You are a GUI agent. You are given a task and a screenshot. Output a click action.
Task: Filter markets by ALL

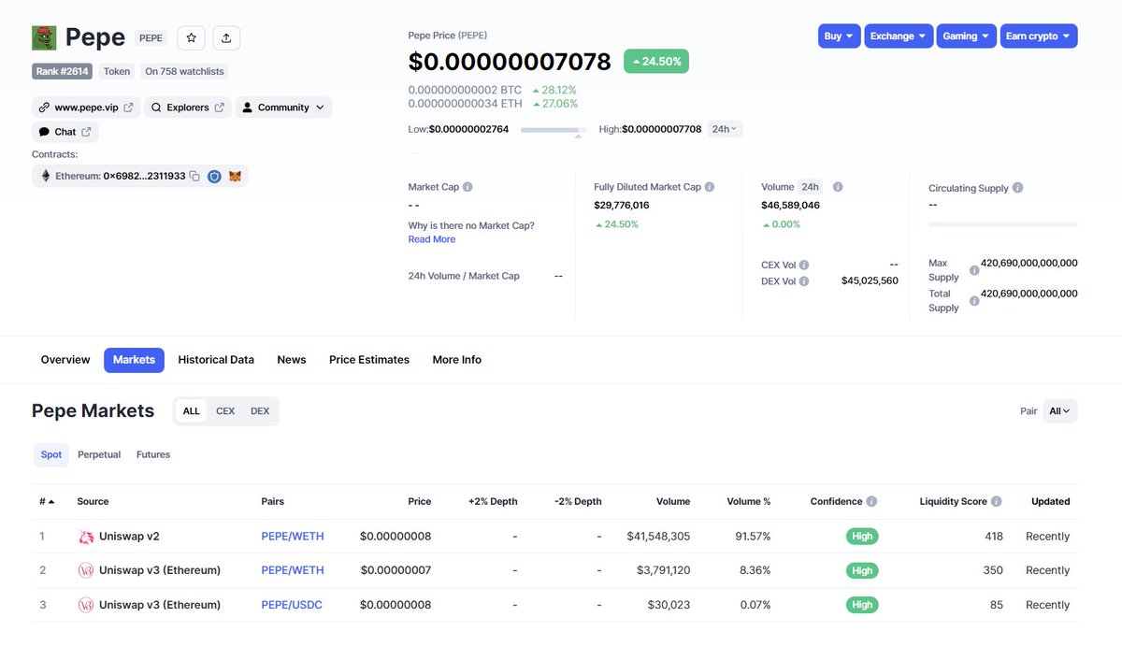point(192,411)
